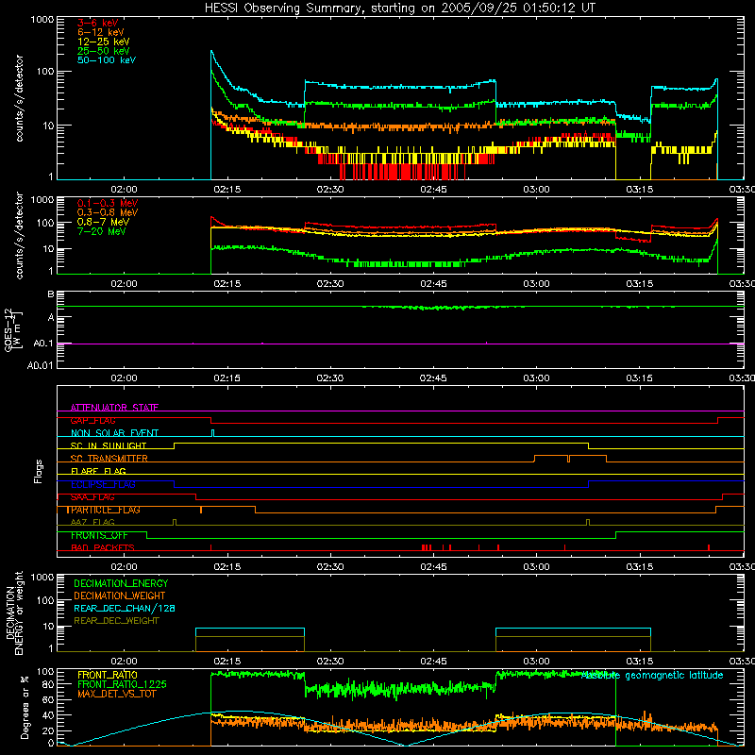
Task: Click the A0.01 GOES axis label
Action: (40, 365)
